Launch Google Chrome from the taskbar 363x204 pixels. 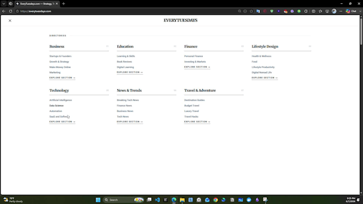tap(216, 200)
